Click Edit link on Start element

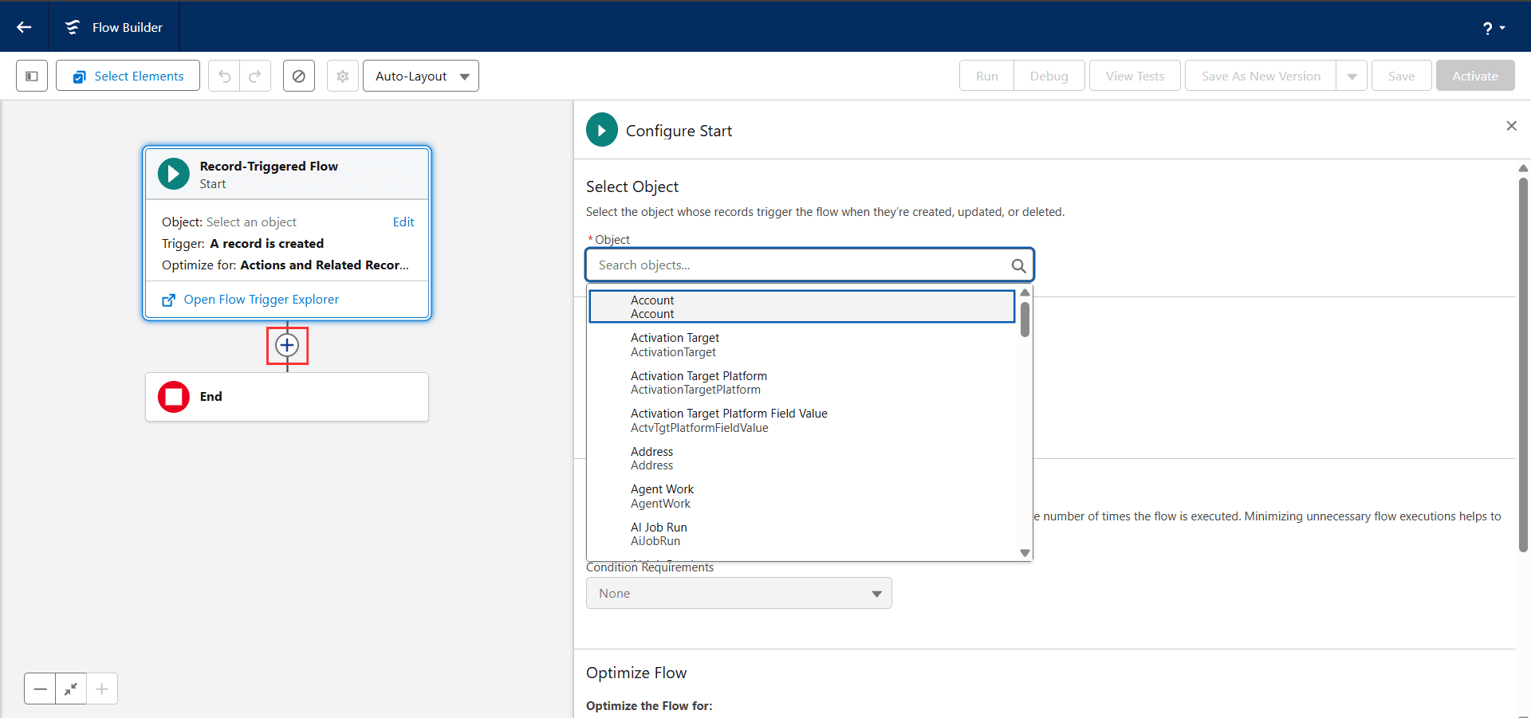click(x=403, y=222)
